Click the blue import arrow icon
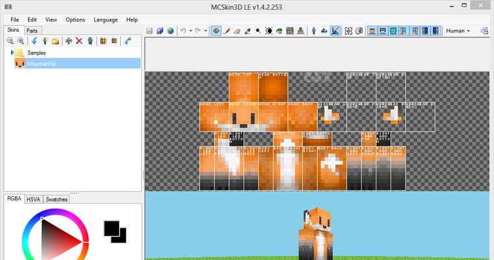The width and height of the screenshot is (494, 260). pyautogui.click(x=34, y=41)
